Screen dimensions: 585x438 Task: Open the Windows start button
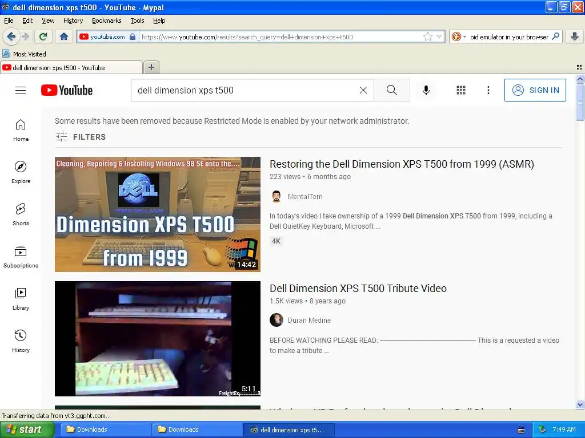pyautogui.click(x=27, y=429)
